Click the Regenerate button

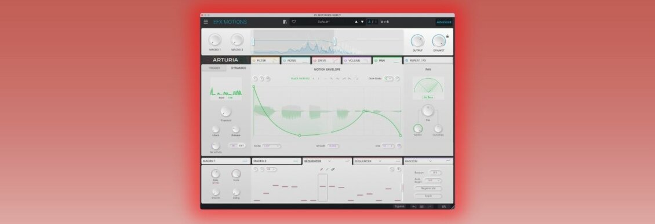[428, 188]
